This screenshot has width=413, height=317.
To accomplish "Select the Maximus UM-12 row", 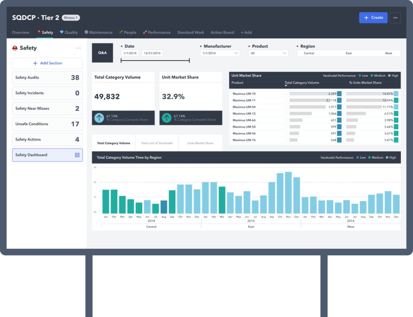I will [315, 113].
